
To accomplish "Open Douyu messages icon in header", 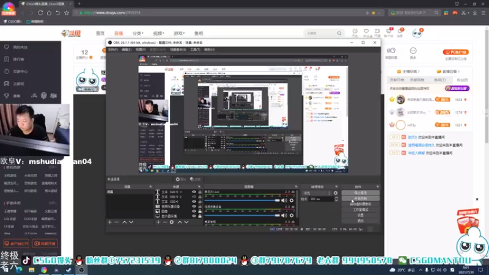I will pos(400,32).
